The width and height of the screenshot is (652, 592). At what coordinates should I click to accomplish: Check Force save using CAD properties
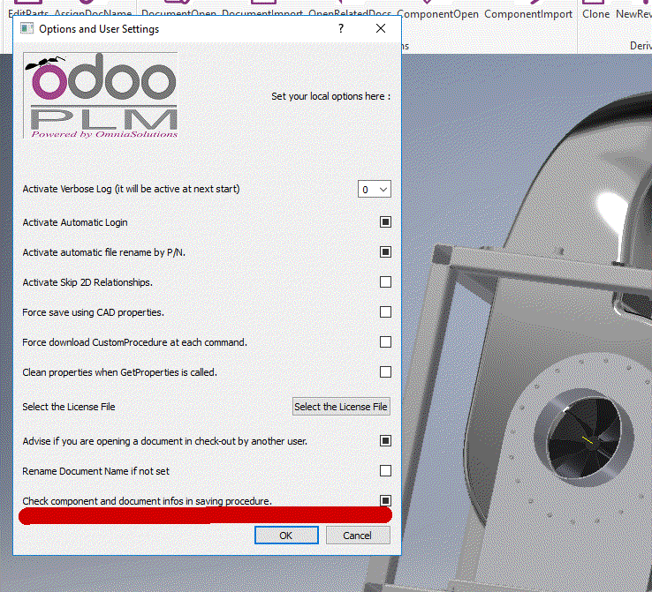coord(385,312)
